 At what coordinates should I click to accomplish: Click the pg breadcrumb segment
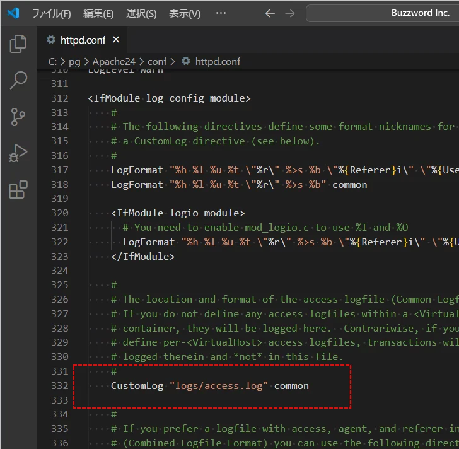[x=74, y=61]
